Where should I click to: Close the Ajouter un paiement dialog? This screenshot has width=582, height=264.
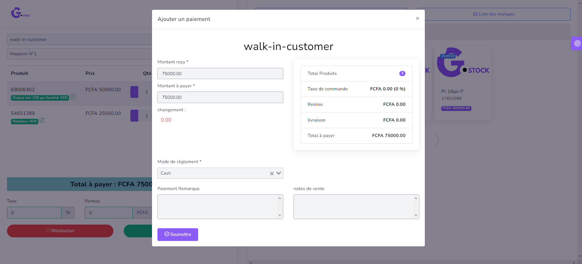click(x=417, y=18)
